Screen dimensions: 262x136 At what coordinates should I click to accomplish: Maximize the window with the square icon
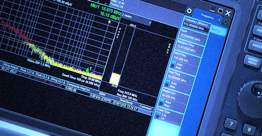(x=220, y=11)
